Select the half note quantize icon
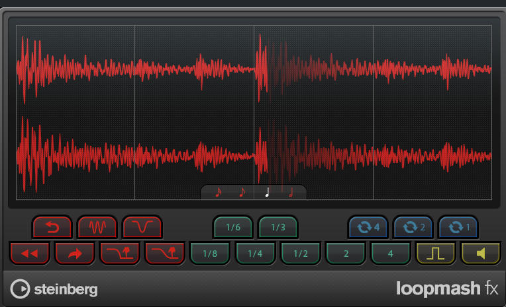506x307 pixels. pos(291,192)
